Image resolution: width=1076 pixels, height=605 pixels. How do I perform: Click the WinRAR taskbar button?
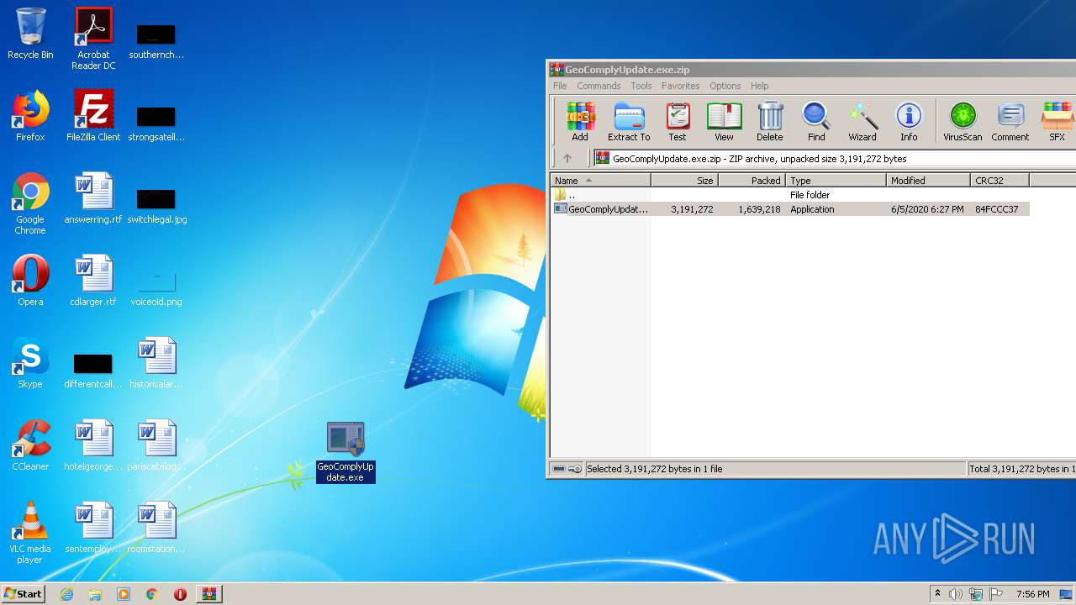pos(209,594)
